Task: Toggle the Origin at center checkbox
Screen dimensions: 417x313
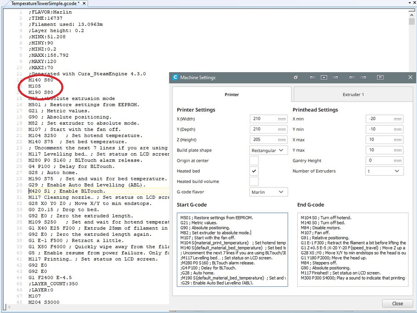Action: [254, 161]
